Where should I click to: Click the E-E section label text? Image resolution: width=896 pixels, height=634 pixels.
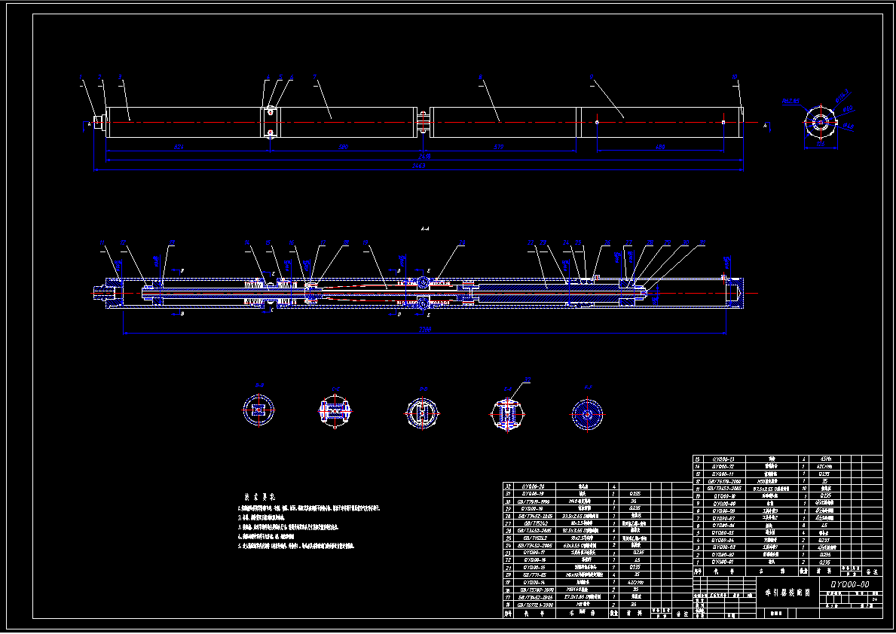coord(507,389)
